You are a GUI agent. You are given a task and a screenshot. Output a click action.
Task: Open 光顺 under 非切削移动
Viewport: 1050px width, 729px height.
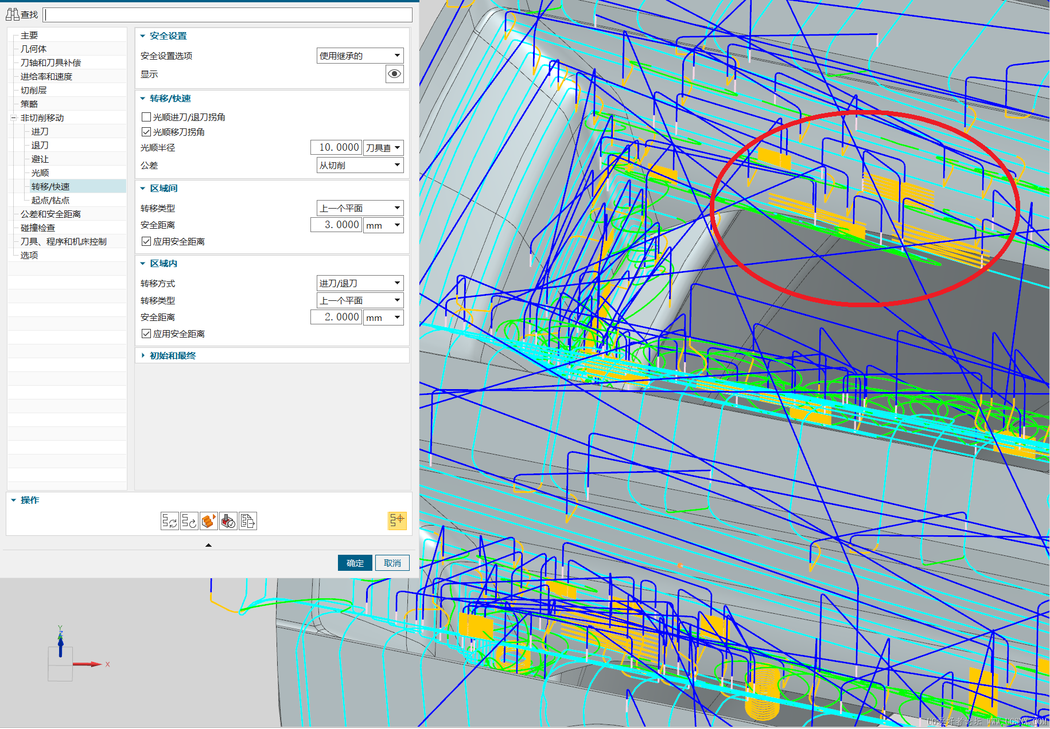click(x=40, y=173)
